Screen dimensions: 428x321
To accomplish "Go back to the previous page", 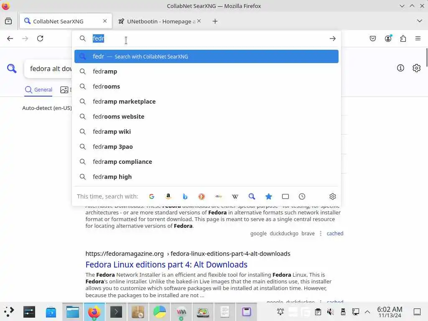I will (x=10, y=38).
